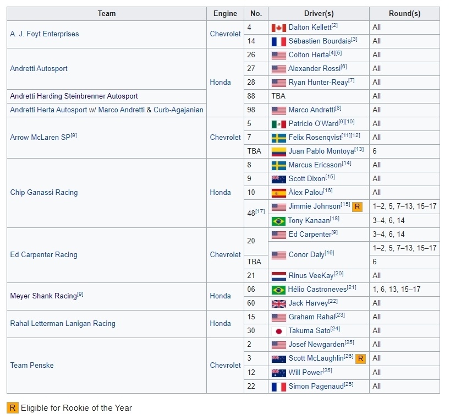
Task: Click the US flag beside Ryan Hunter-Reay
Action: pyautogui.click(x=279, y=83)
